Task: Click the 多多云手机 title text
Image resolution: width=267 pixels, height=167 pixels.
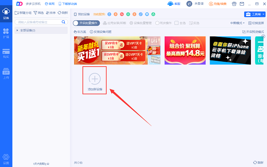Action: click(x=33, y=4)
